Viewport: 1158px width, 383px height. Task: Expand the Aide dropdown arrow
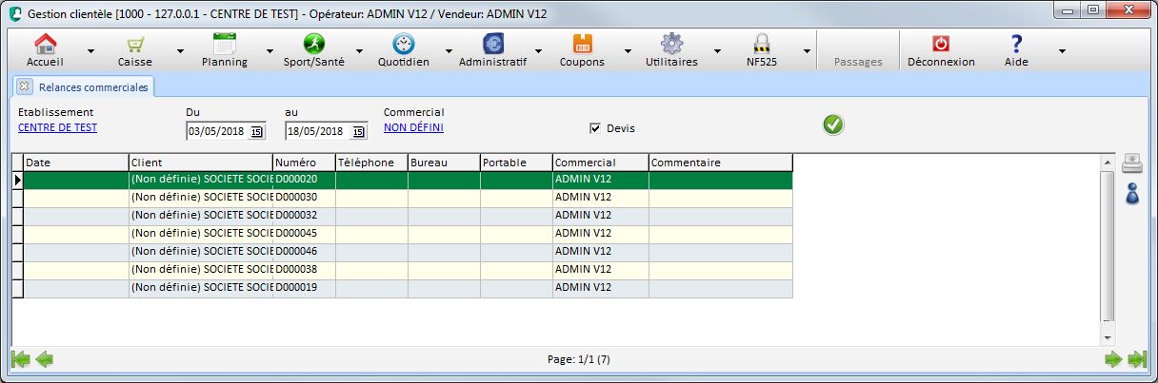(1062, 51)
